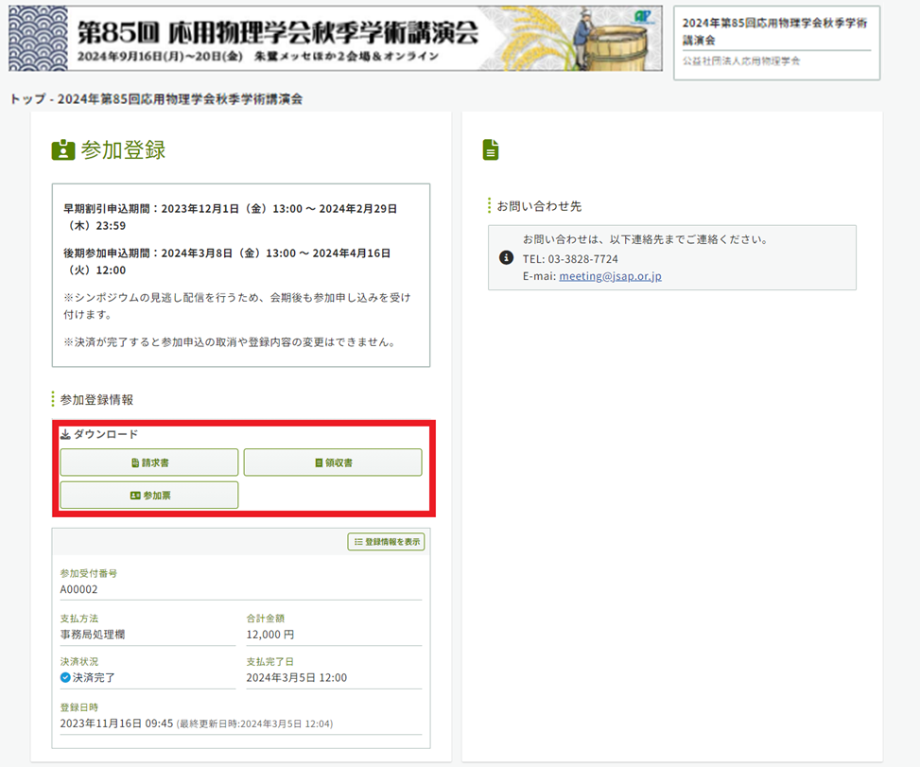Click the blue checkmark next to 決済完了
The height and width of the screenshot is (767, 920).
pyautogui.click(x=65, y=678)
